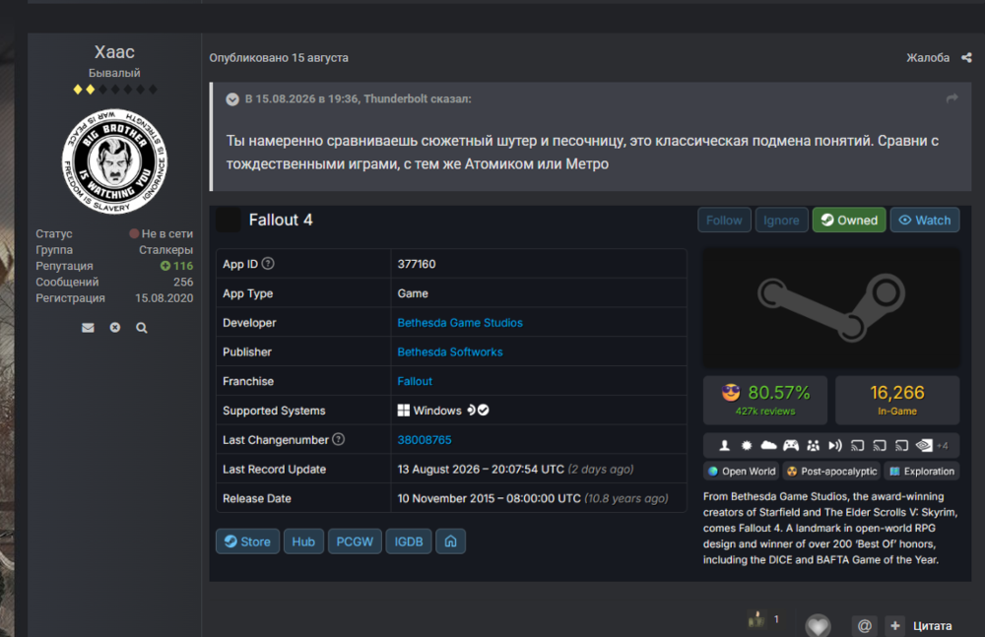985x637 pixels.
Task: Click the @ mention button
Action: tap(865, 626)
